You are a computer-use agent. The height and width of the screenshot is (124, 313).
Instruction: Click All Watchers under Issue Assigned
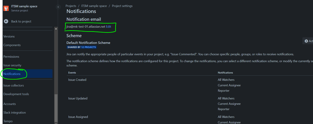point(226,117)
